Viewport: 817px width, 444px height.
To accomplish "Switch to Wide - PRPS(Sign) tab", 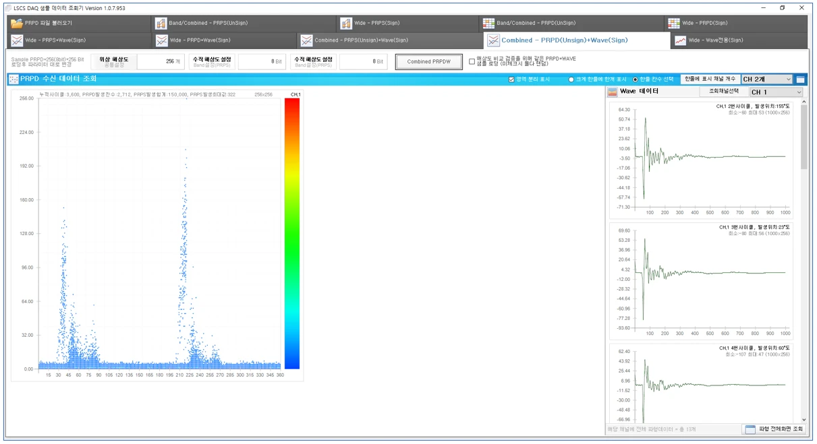I will pos(408,23).
